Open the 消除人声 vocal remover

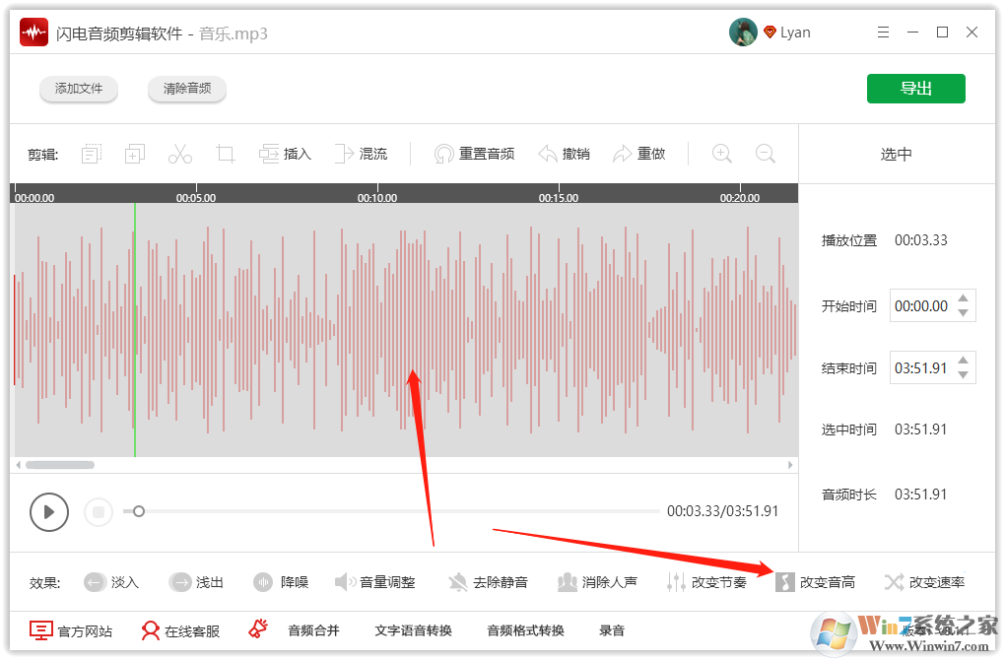pos(599,582)
